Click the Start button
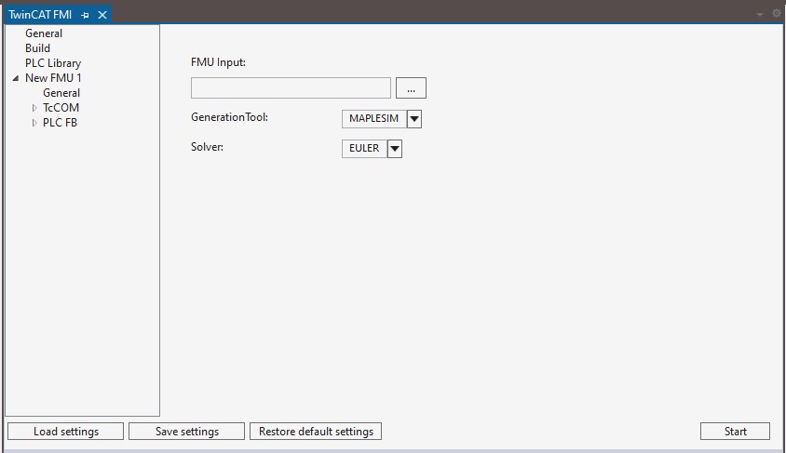786x453 pixels. [735, 432]
